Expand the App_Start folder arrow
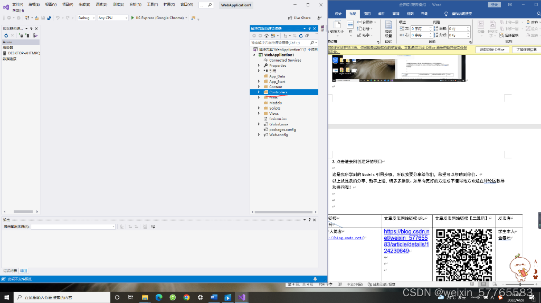Viewport: 541px width, 303px height. point(259,81)
